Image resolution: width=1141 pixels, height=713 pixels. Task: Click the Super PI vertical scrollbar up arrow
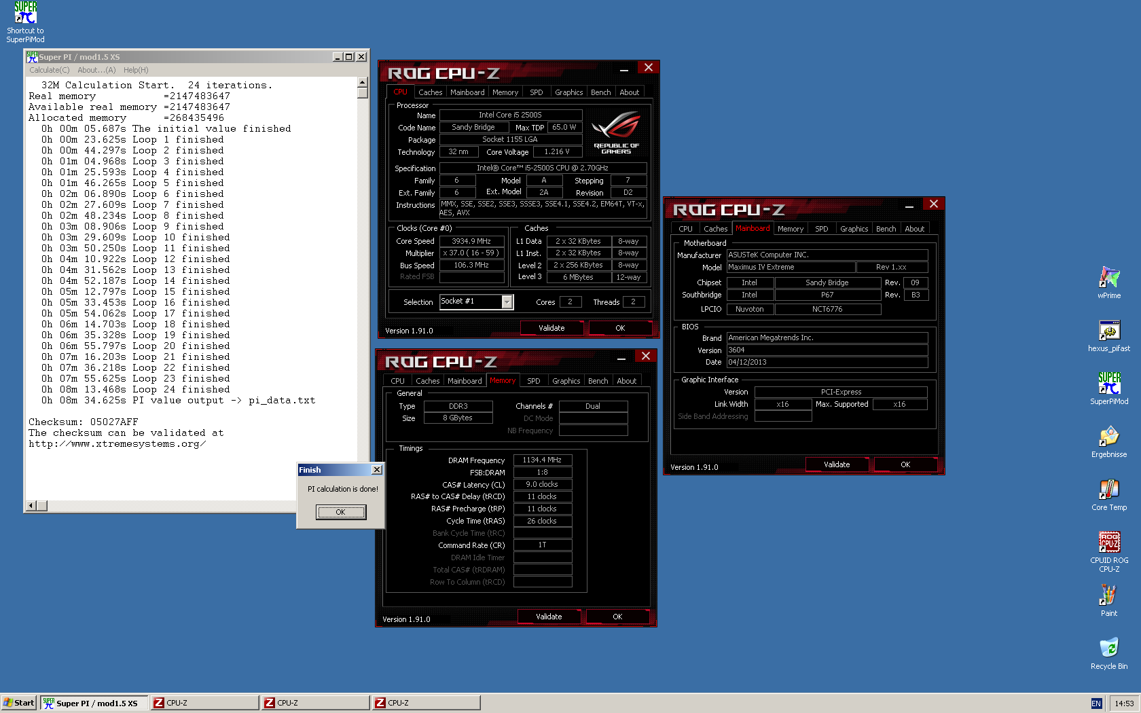click(x=363, y=82)
